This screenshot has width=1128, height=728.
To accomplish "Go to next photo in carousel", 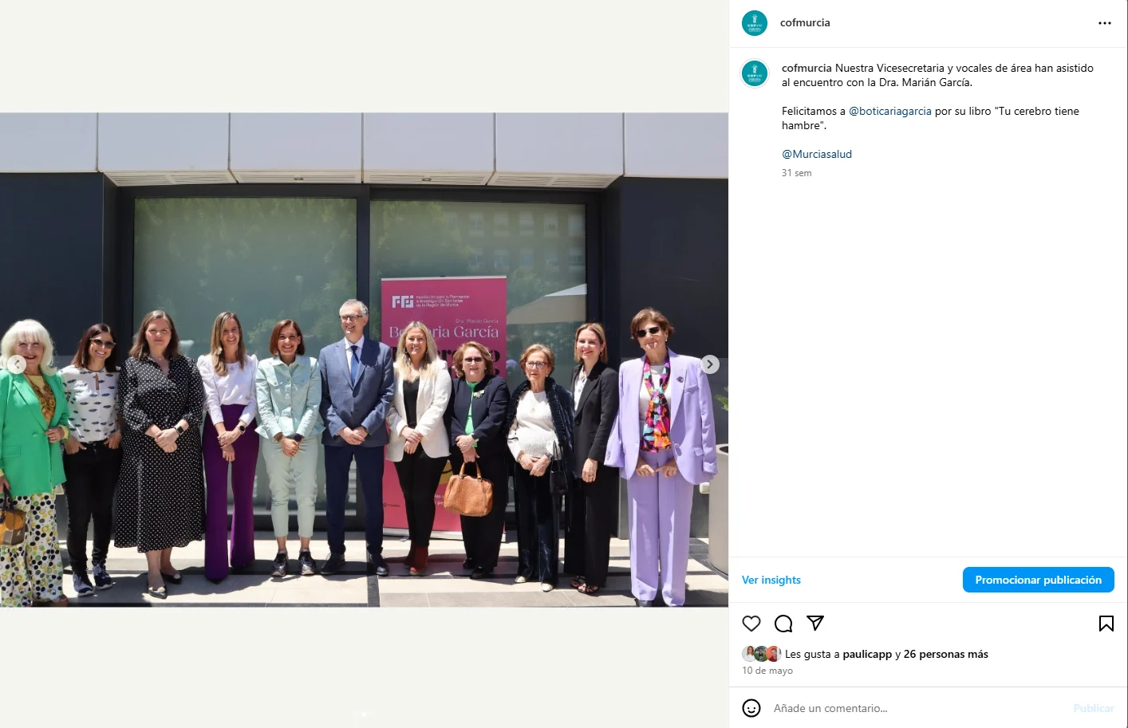I will (x=710, y=364).
